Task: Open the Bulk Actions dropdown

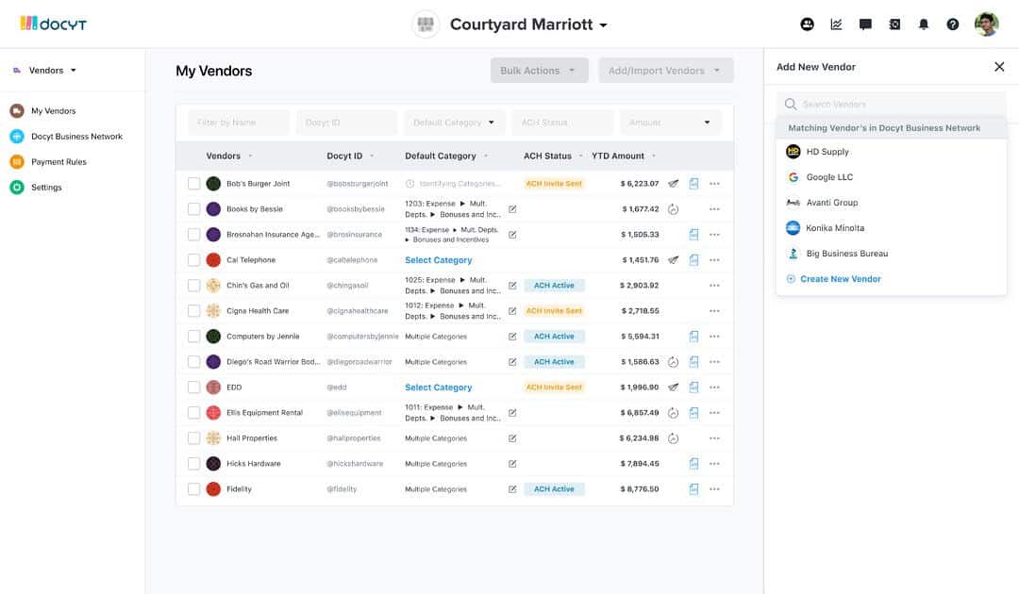Action: pyautogui.click(x=540, y=70)
